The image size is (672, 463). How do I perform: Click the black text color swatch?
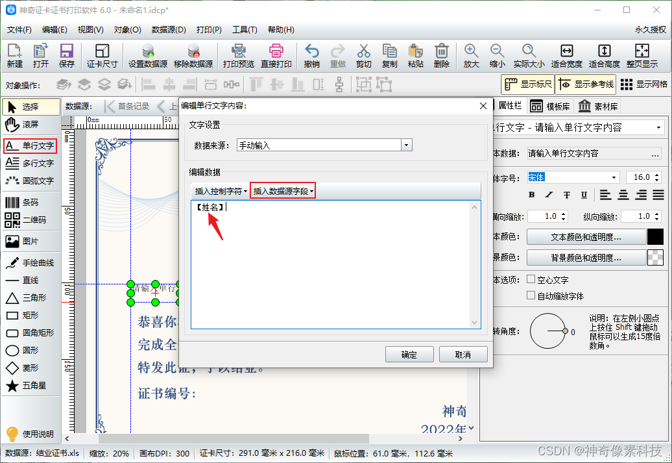(655, 237)
